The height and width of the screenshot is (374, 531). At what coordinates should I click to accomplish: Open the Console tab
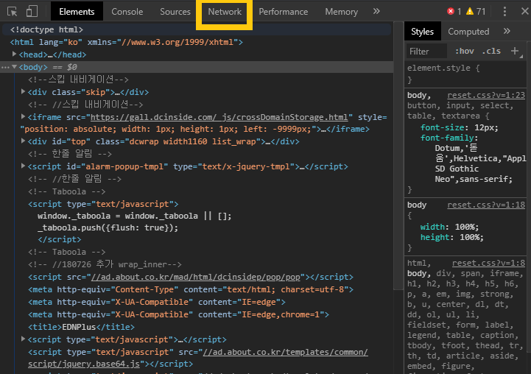click(127, 12)
